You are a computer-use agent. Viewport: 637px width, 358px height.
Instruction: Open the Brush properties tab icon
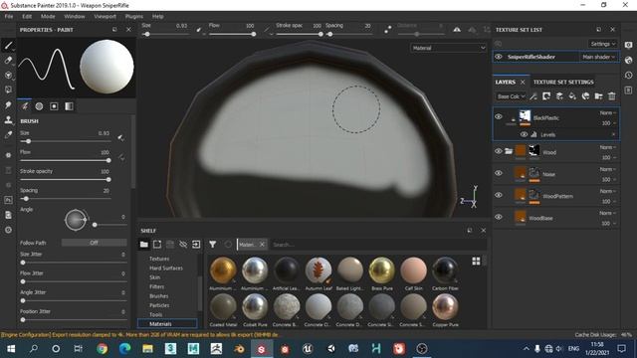(x=24, y=106)
